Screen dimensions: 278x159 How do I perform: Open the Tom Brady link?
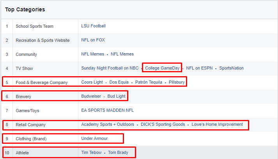(x=118, y=152)
